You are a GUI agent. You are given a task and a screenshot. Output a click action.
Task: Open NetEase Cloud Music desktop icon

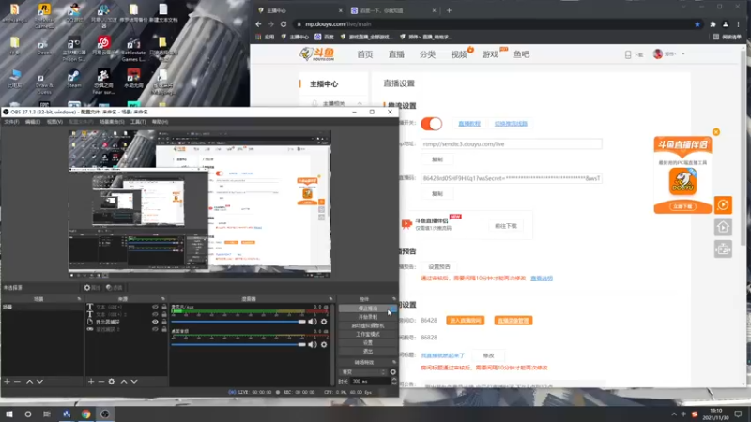102,46
